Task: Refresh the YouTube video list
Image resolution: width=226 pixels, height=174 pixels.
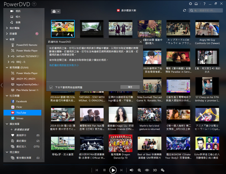Action: point(184,11)
